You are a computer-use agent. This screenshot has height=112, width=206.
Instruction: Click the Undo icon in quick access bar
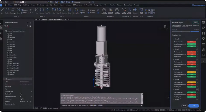(x=9, y=2)
